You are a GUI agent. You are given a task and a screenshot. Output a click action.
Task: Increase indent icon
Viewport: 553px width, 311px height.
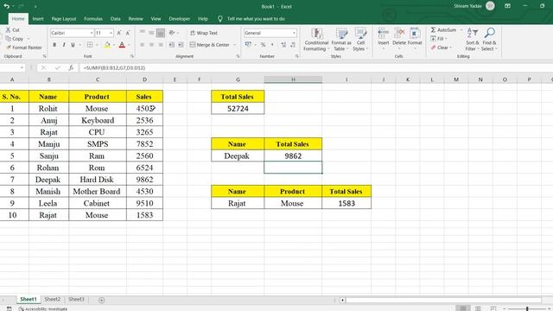[181, 45]
